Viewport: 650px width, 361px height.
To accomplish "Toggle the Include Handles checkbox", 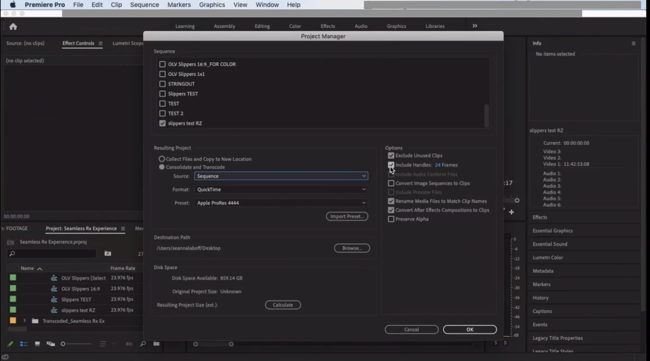I will coord(391,165).
